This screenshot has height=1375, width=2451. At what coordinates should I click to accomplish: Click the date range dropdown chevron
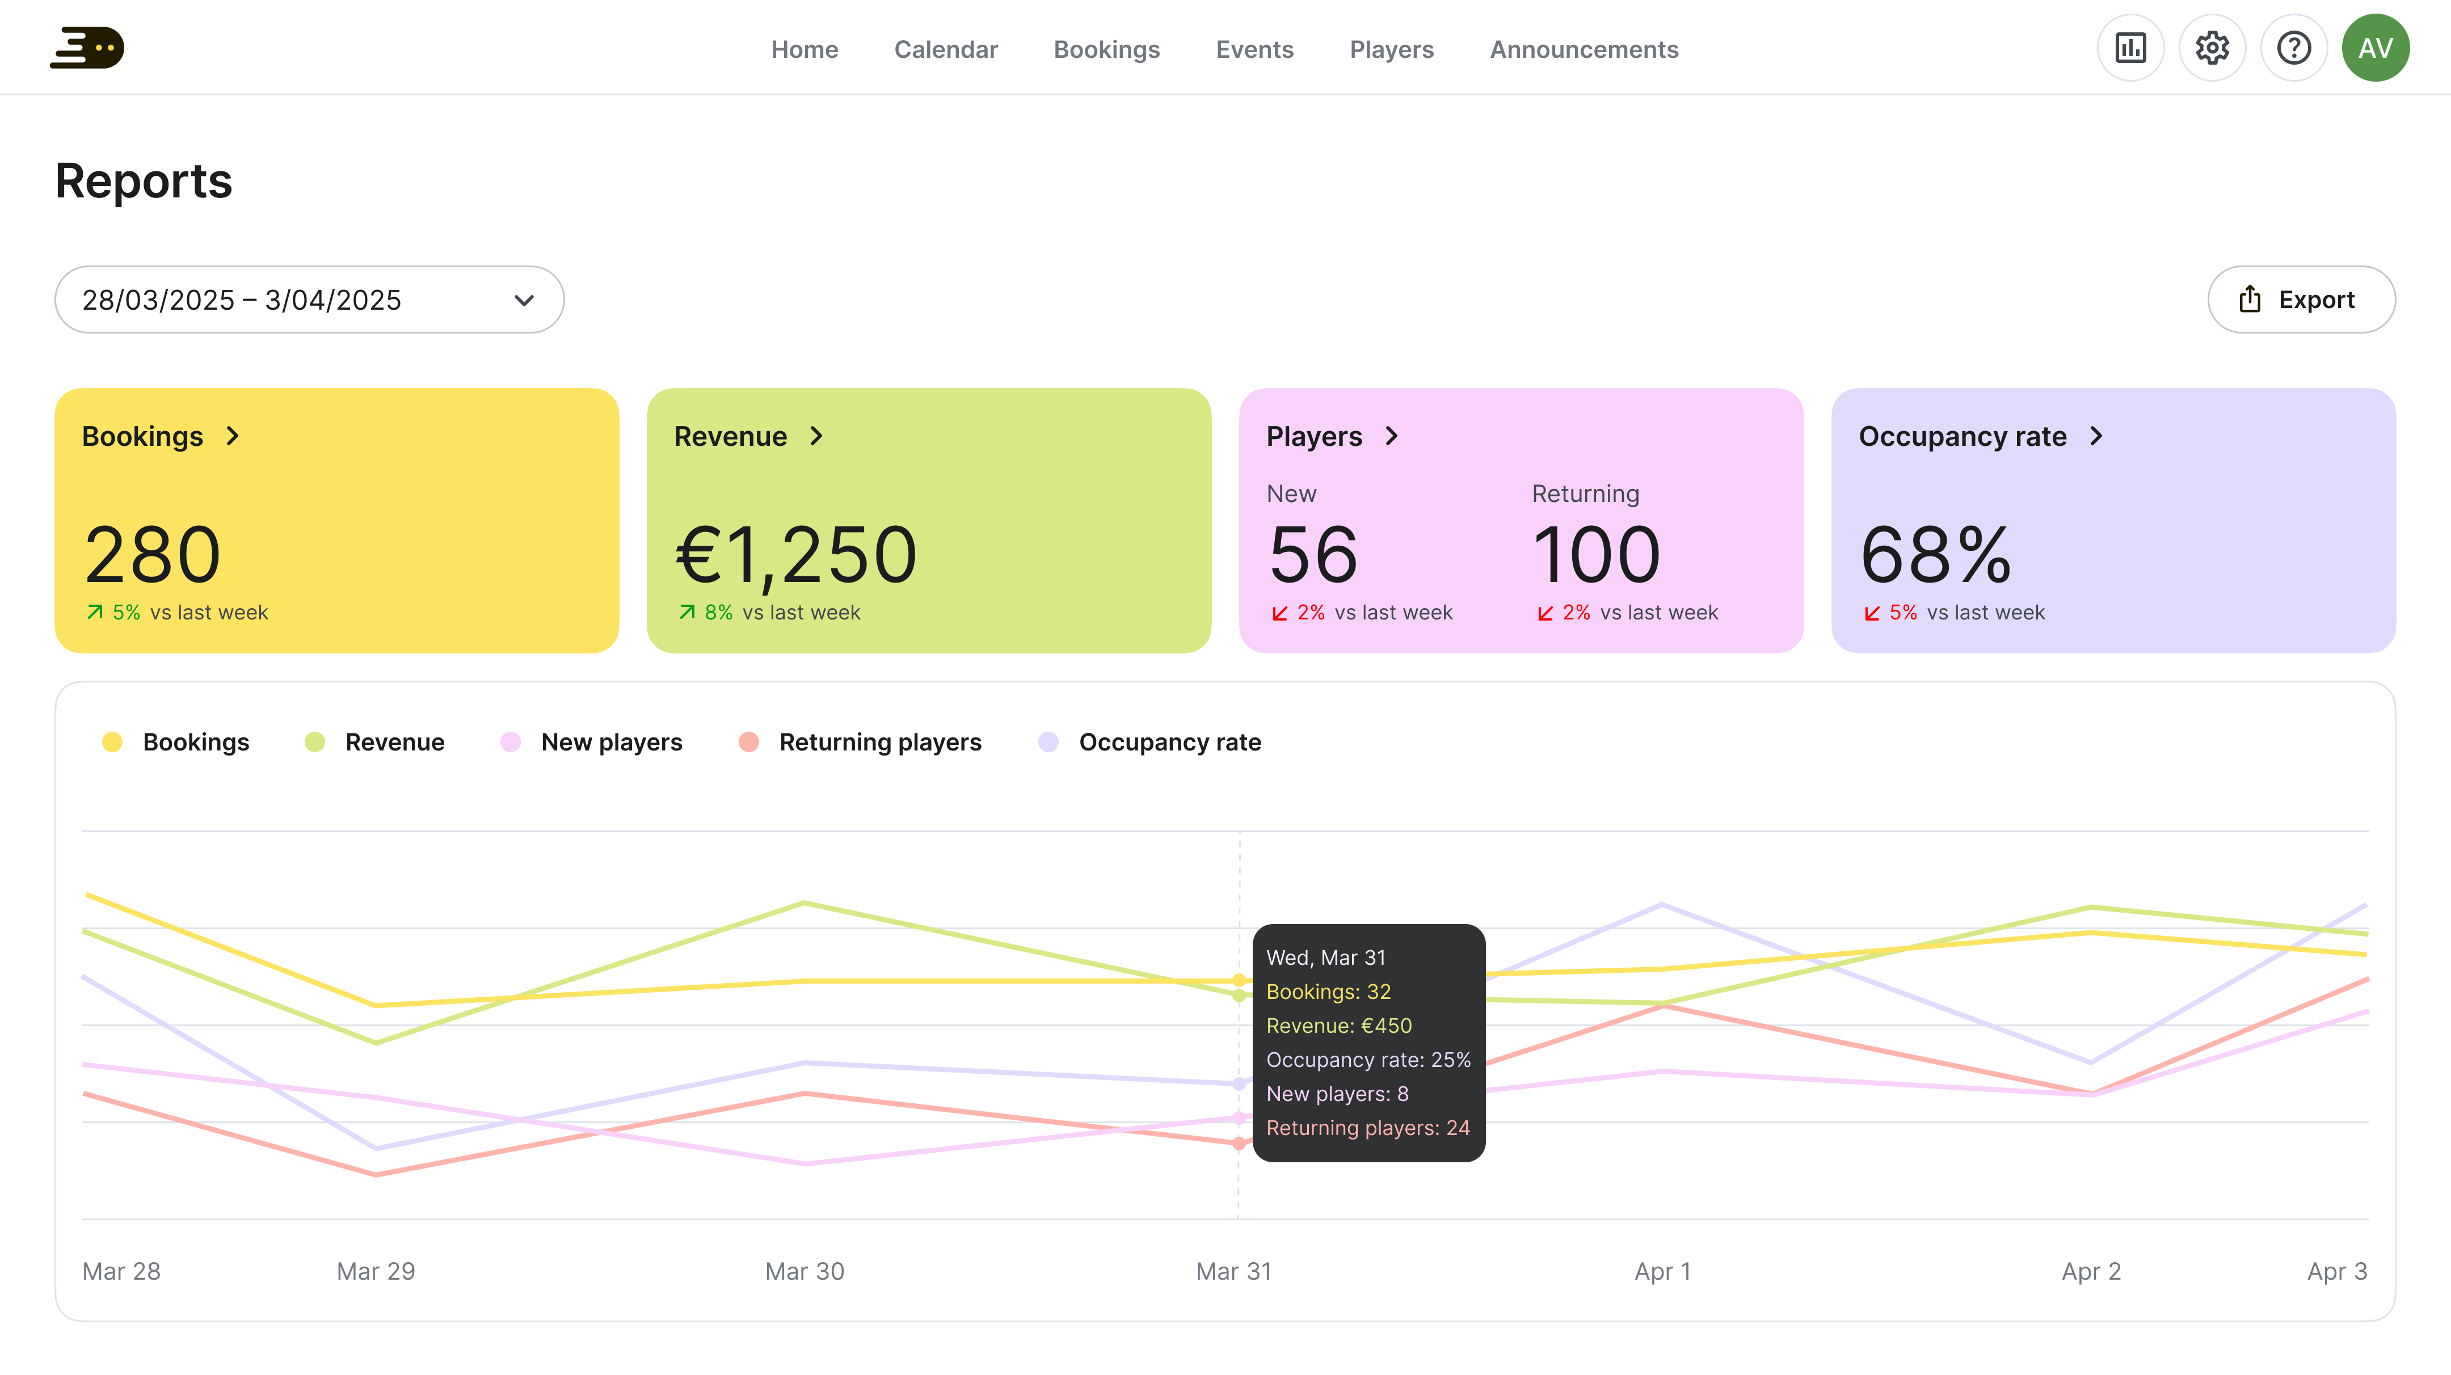[x=524, y=301]
